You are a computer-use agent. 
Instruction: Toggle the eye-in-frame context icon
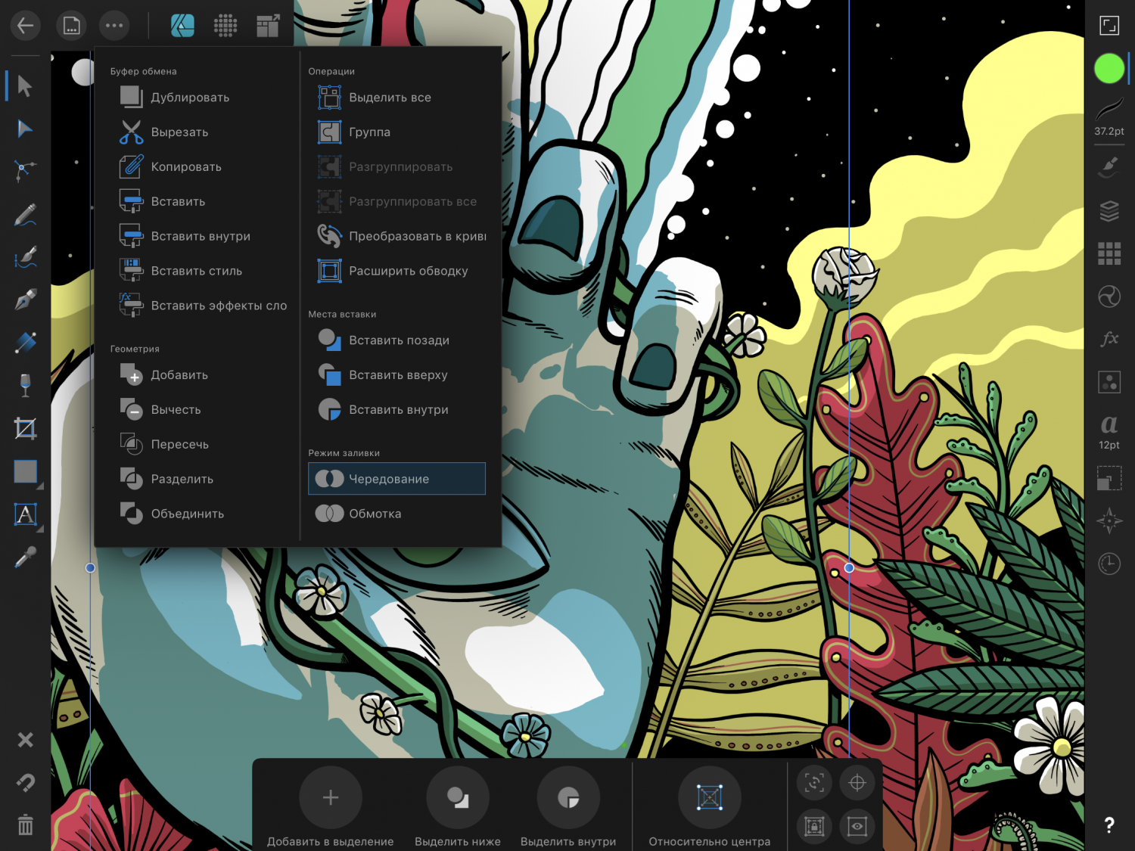(857, 826)
